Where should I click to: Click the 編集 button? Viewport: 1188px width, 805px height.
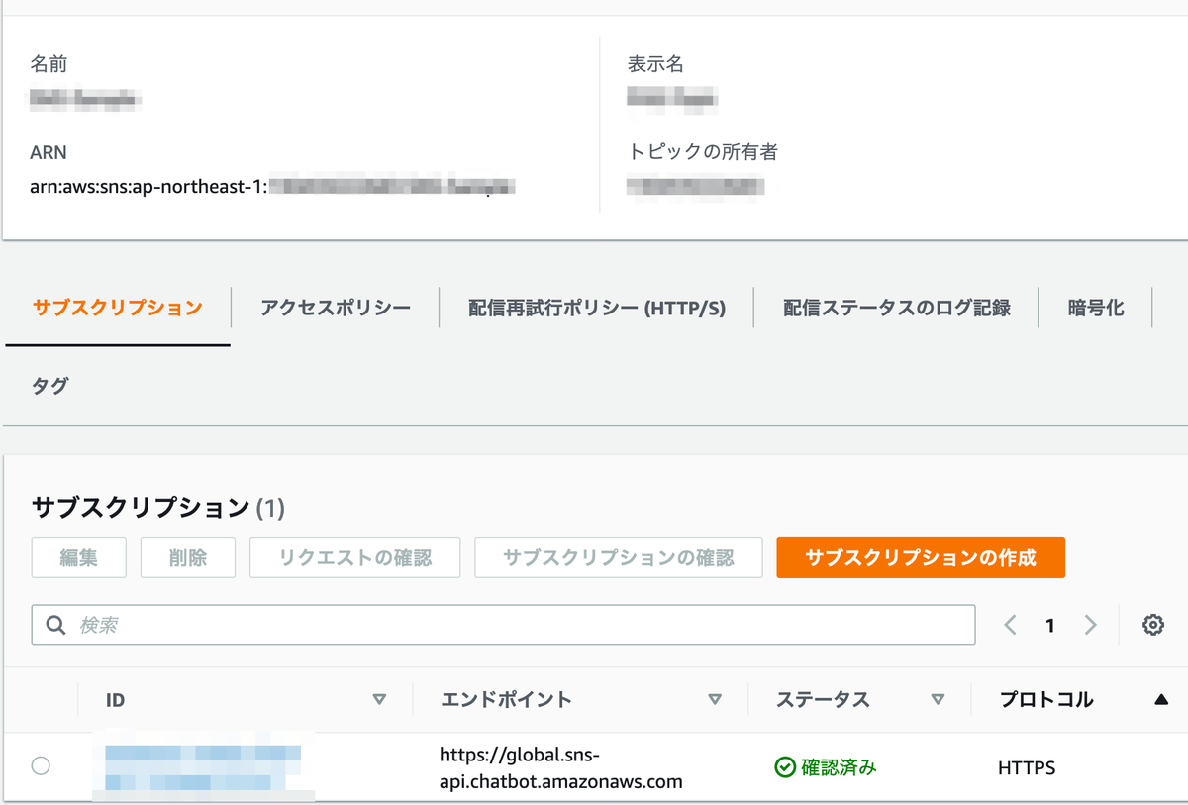pos(79,558)
